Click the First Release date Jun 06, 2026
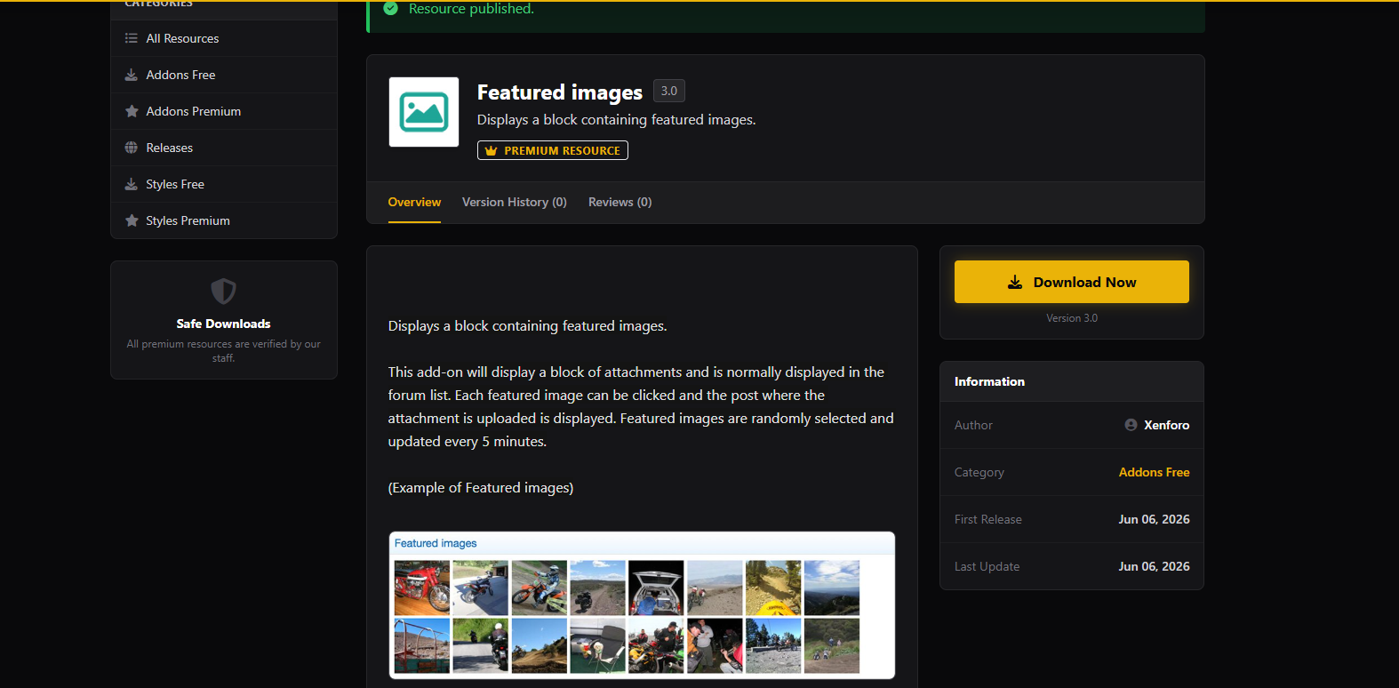 [1154, 519]
